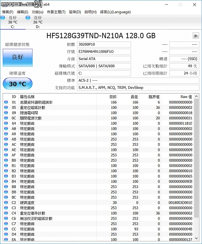Click the scrollbar up arrow in attribute list
Image resolution: width=202 pixels, height=244 pixels.
[x=196, y=96]
